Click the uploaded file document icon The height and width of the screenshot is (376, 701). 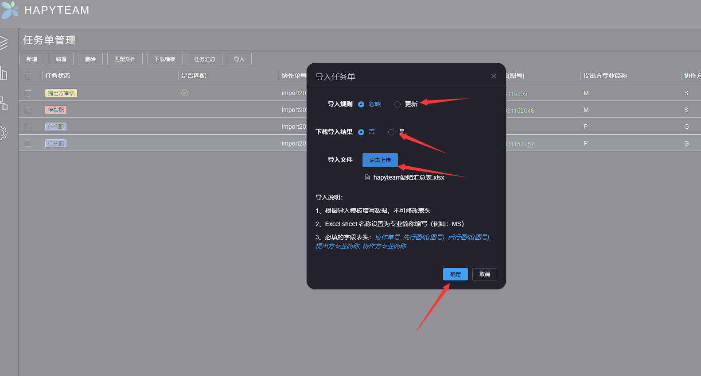tap(367, 177)
